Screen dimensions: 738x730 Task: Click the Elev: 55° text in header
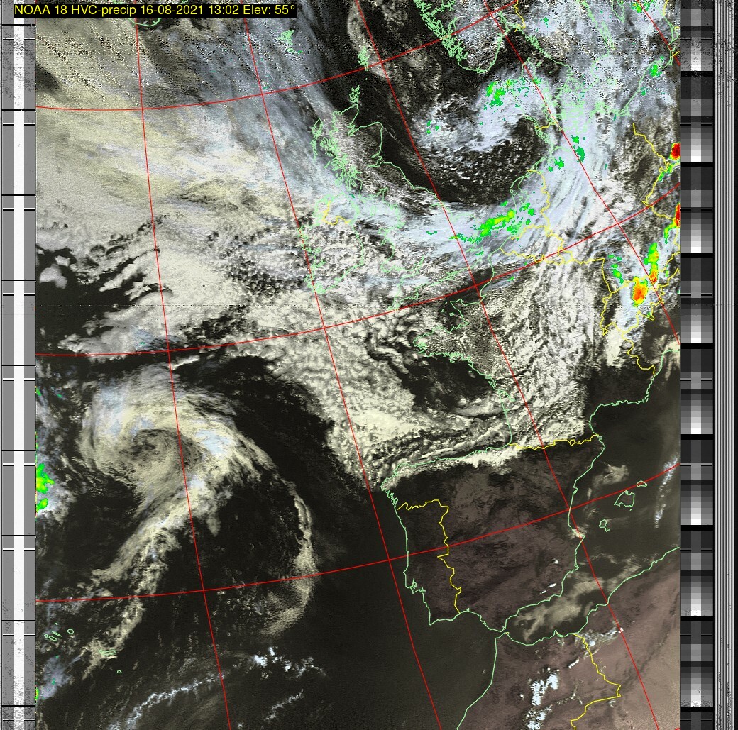click(x=270, y=10)
